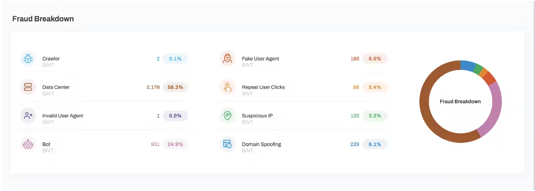
Task: Click the 58.3% Data Center badge
Action: [175, 87]
